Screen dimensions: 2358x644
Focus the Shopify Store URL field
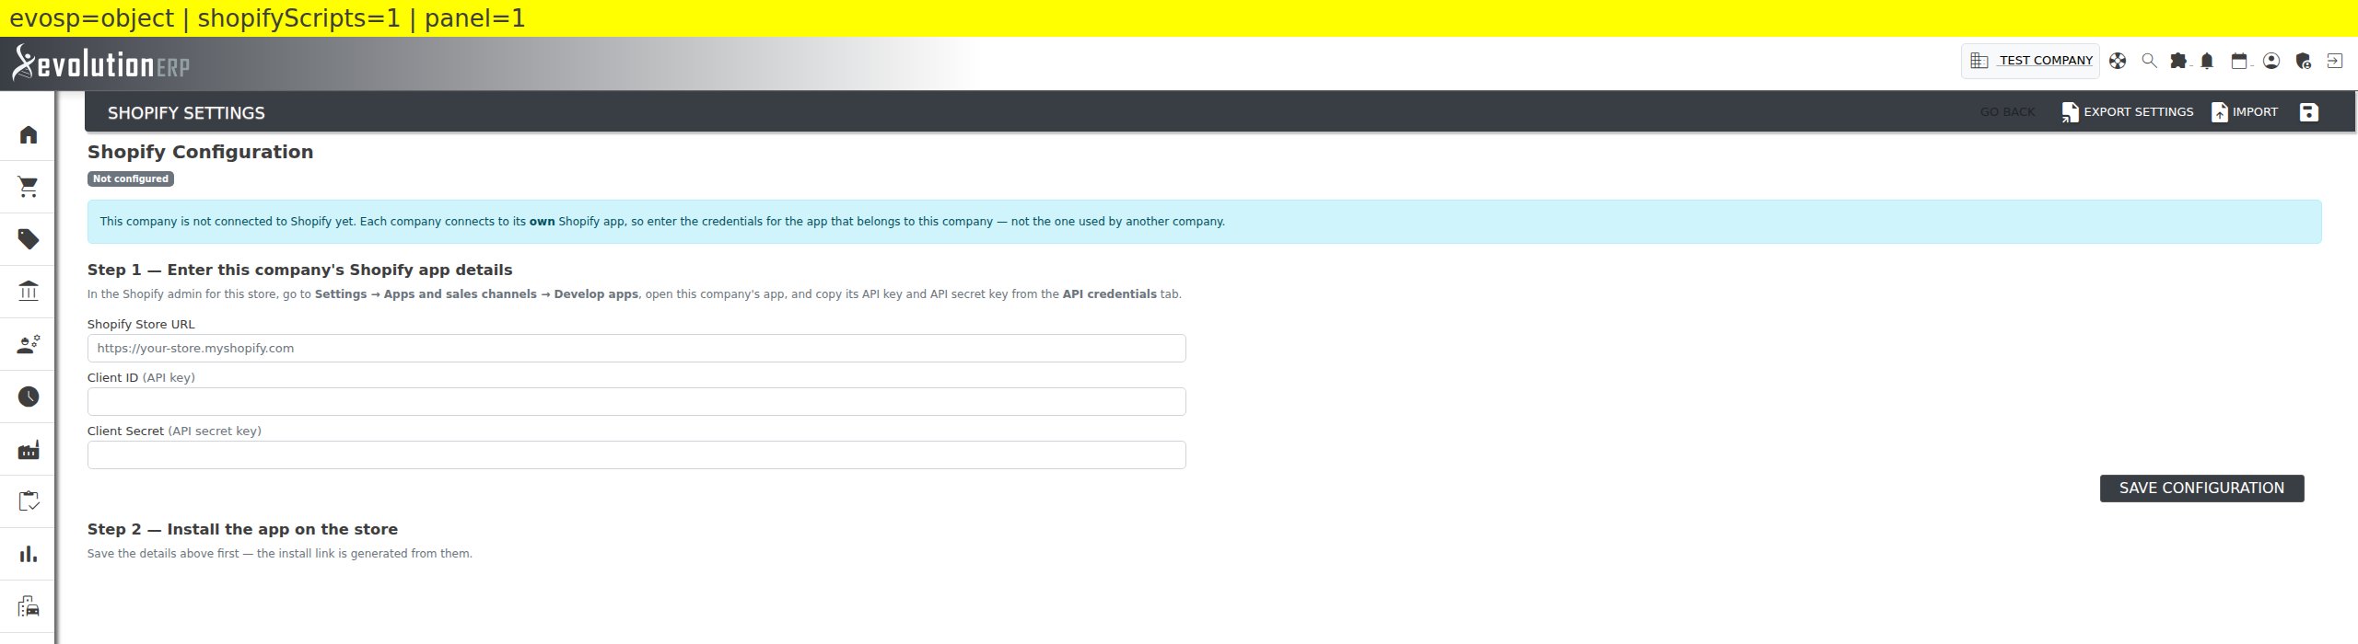point(636,349)
